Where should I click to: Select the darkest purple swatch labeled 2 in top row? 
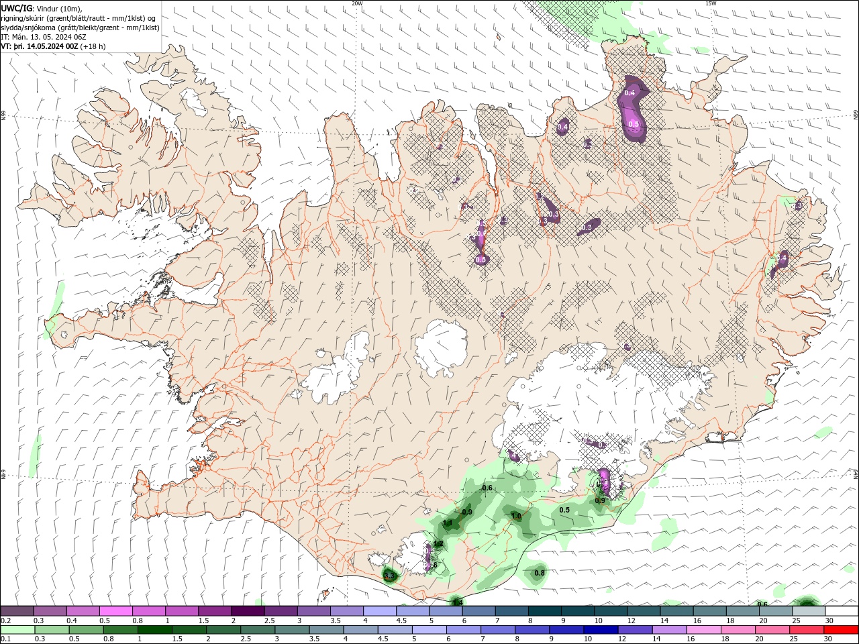248,611
